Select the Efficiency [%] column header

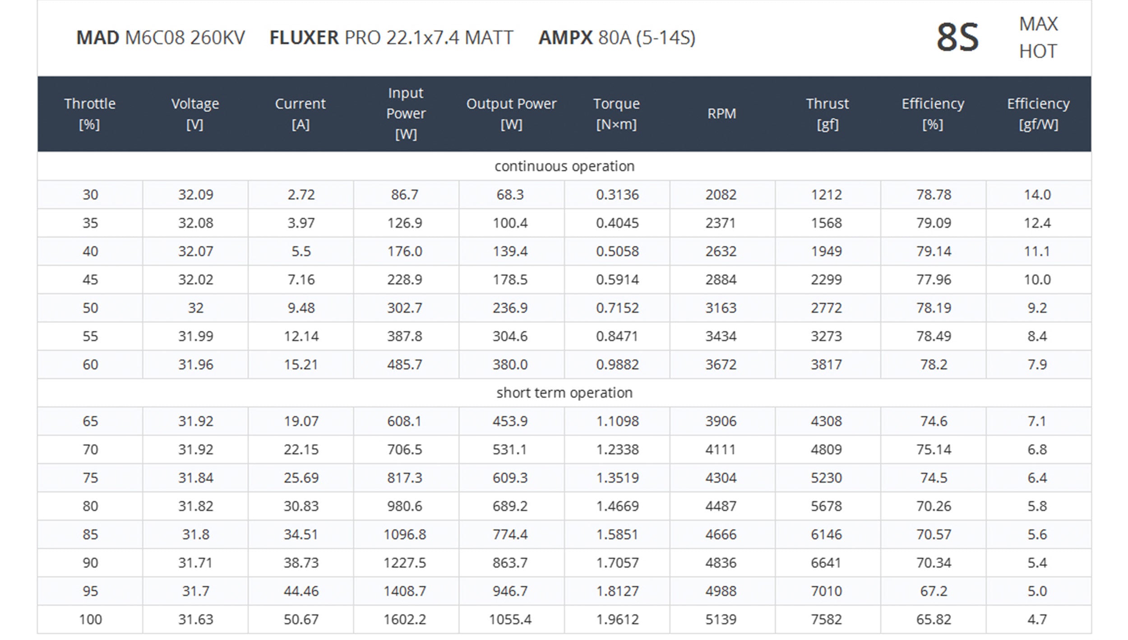tap(933, 113)
